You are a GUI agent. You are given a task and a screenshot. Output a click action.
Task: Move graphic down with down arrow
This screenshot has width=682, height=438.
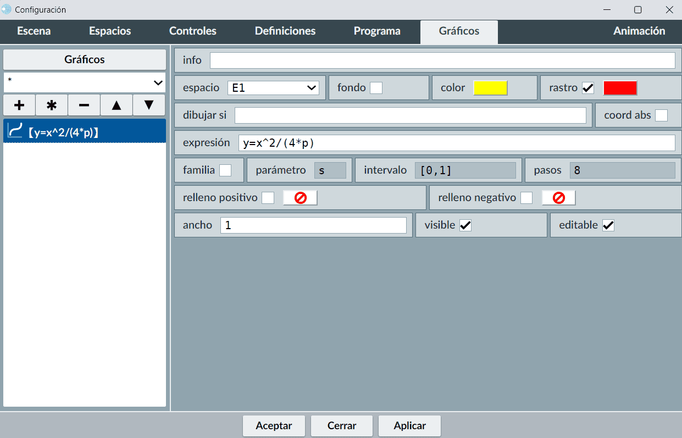point(149,105)
